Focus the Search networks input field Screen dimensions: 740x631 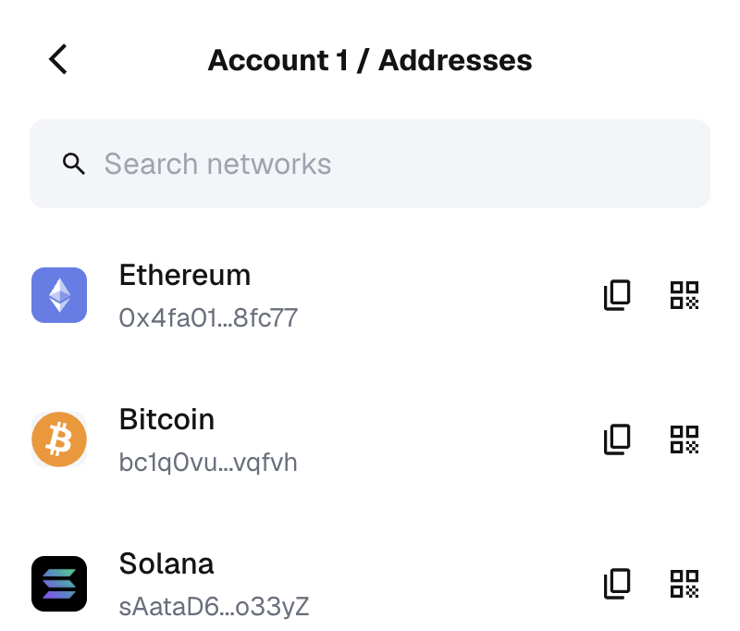pyautogui.click(x=370, y=164)
